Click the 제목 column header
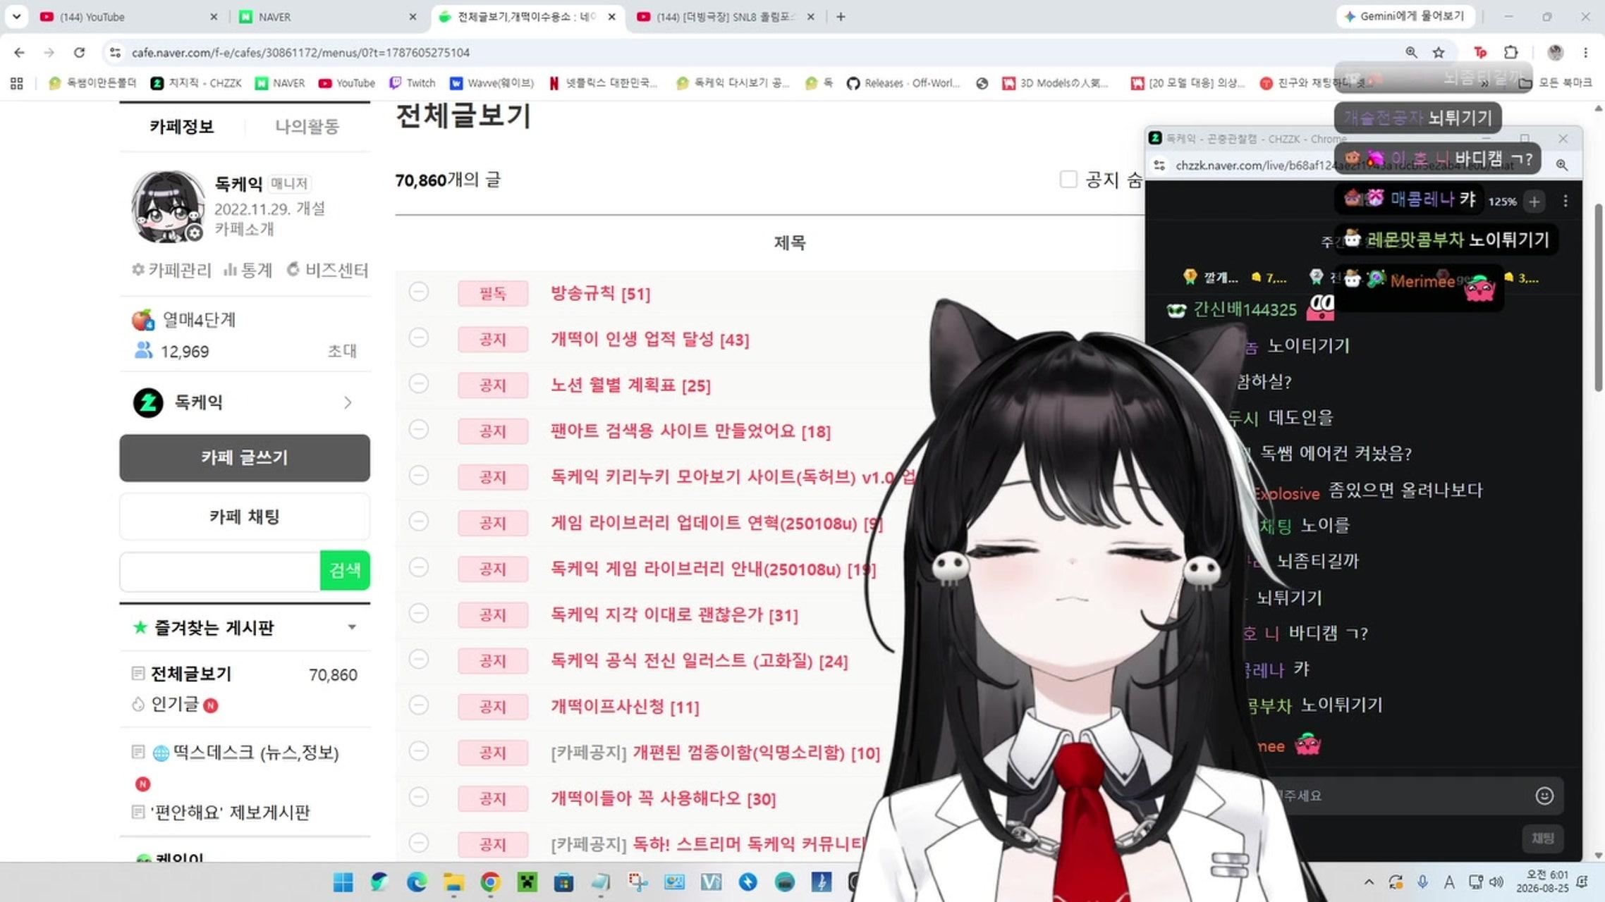Viewport: 1605px width, 902px height. [x=789, y=243]
